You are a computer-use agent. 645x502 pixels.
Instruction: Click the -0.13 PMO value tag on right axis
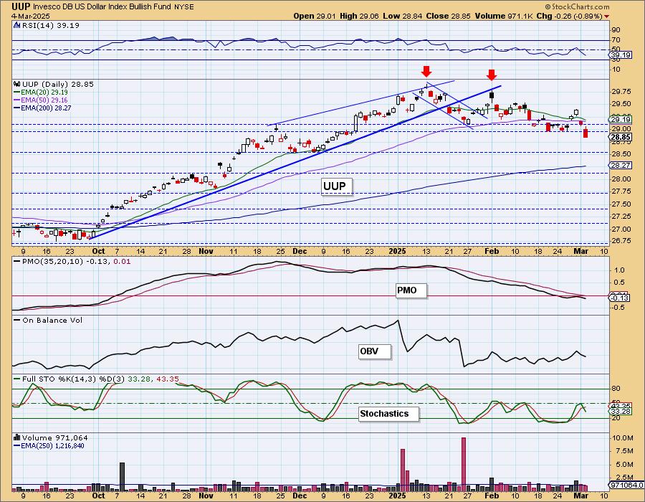click(x=619, y=298)
